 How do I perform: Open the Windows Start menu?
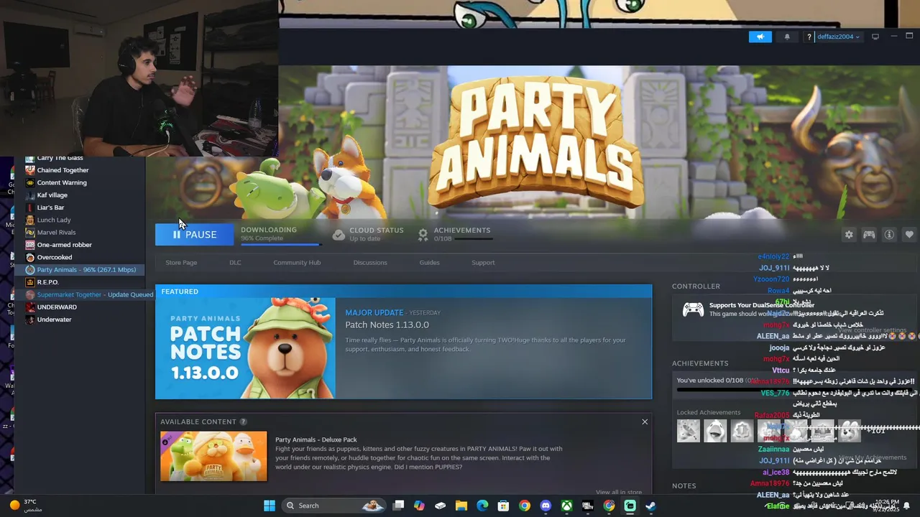(x=270, y=506)
